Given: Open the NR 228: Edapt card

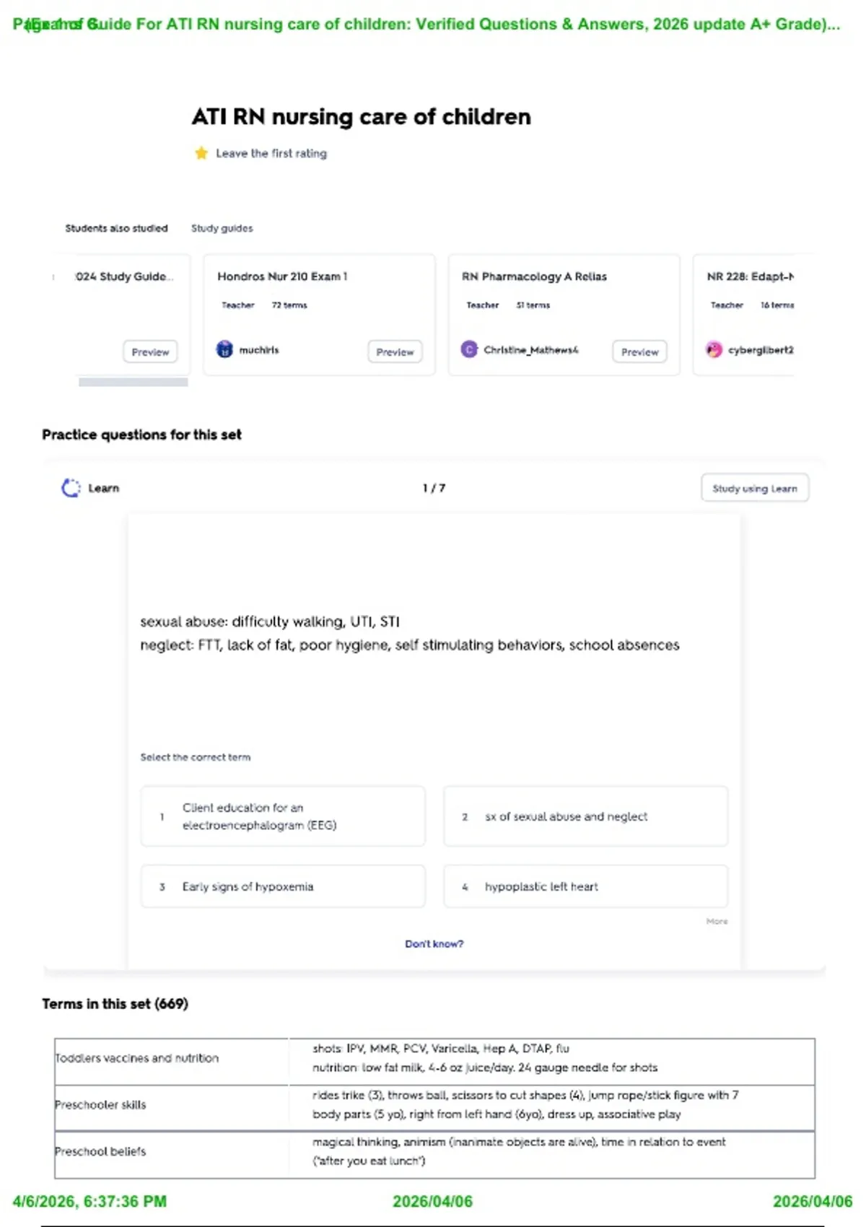Looking at the screenshot, I should click(x=743, y=315).
